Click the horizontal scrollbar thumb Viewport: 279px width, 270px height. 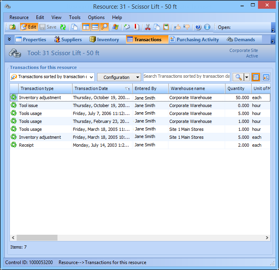(x=37, y=237)
